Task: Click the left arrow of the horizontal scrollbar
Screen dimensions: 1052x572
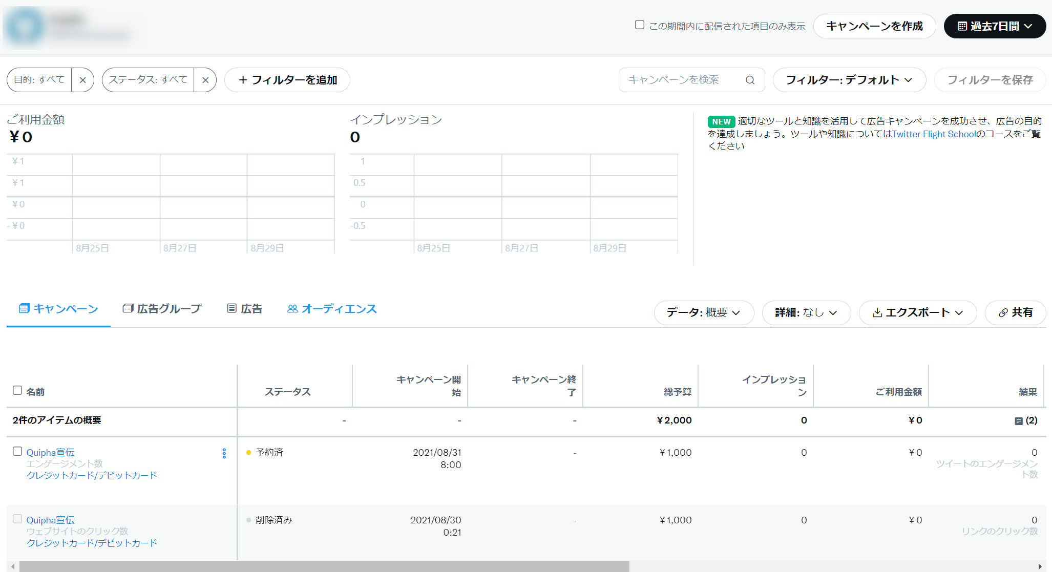Action: tap(12, 566)
